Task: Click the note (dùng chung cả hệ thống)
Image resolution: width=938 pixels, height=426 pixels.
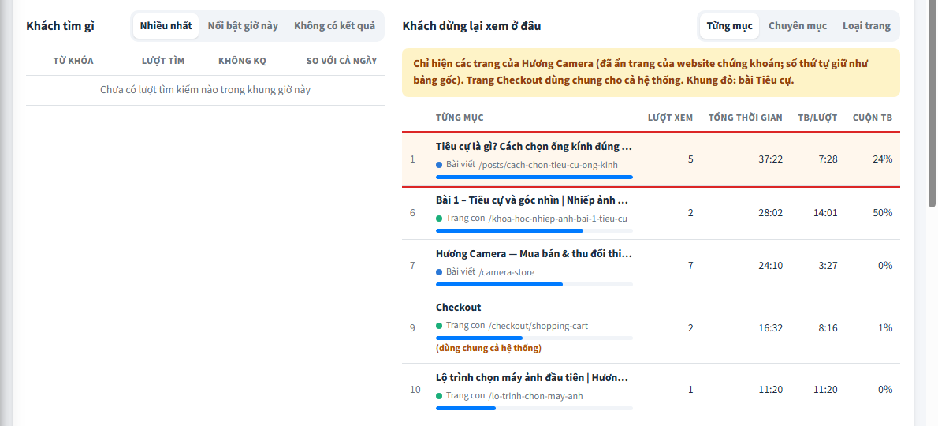Action: (489, 348)
